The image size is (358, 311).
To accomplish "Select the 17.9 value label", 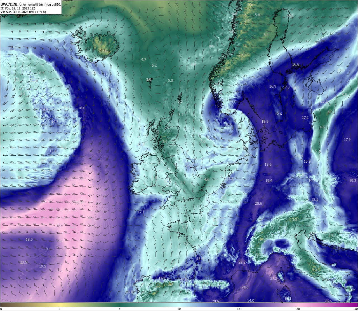I will pos(347,139).
